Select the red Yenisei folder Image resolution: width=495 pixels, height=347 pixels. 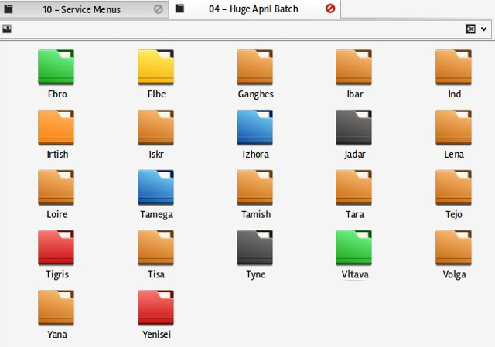click(x=155, y=308)
